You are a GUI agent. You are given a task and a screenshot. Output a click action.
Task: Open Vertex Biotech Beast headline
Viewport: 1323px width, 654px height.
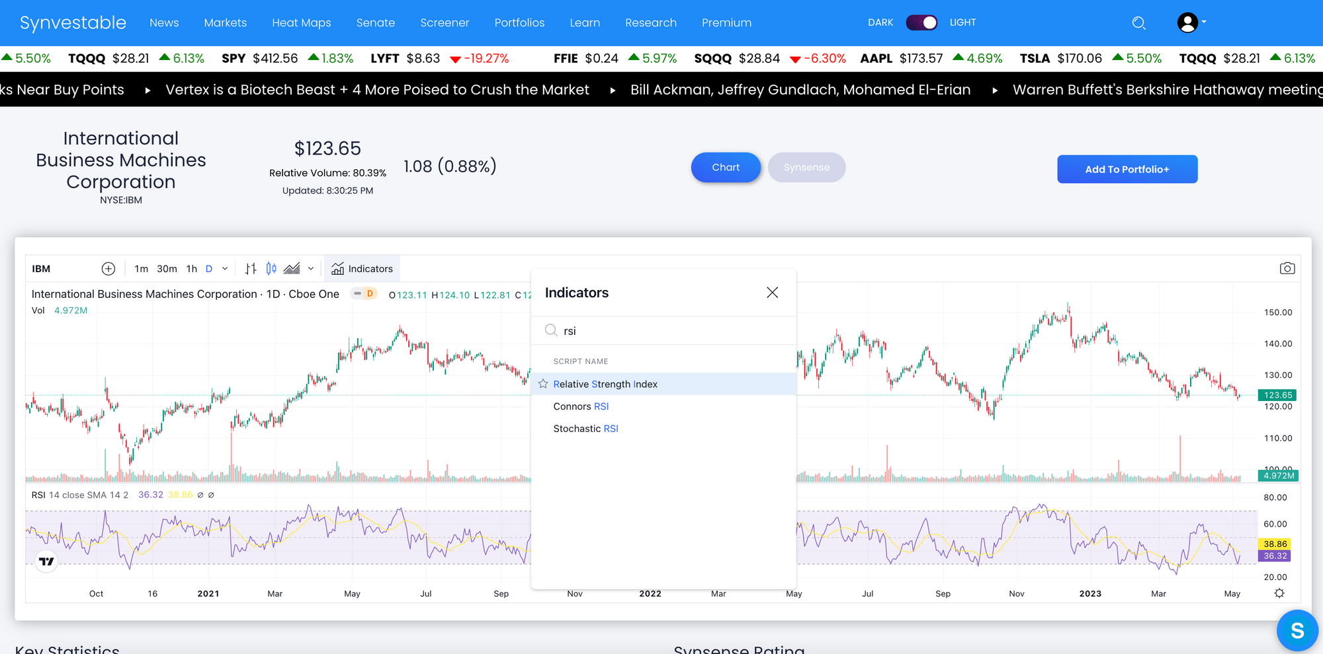coord(377,90)
